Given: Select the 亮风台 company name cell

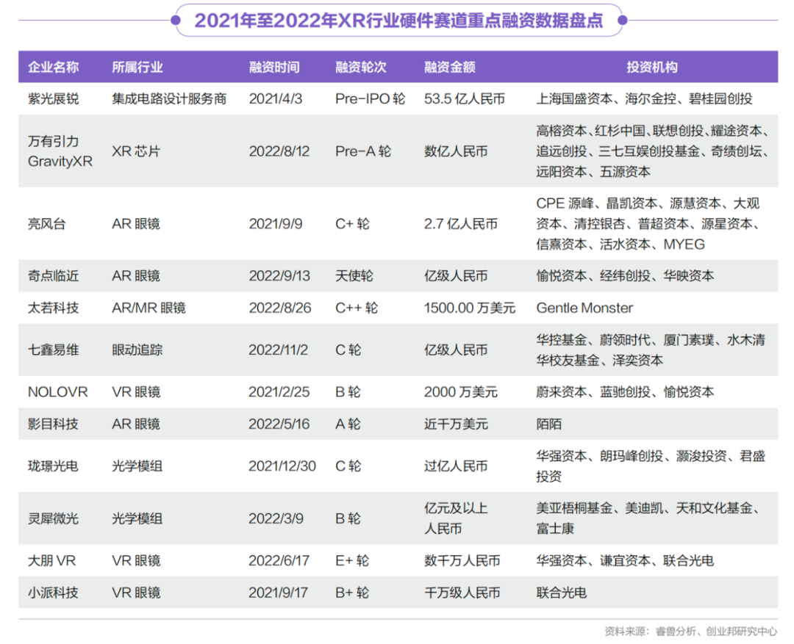Looking at the screenshot, I should click(47, 224).
